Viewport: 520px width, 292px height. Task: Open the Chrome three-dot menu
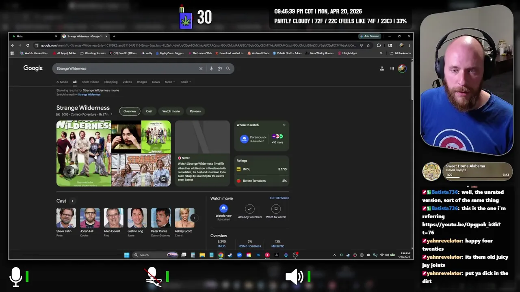tap(409, 45)
